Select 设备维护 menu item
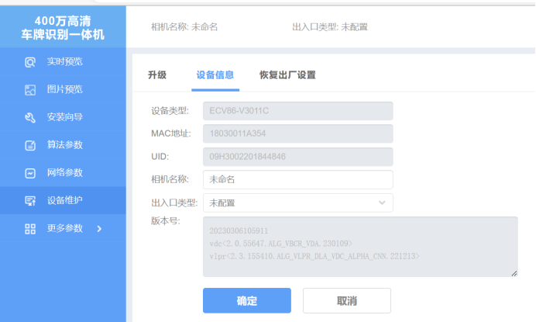The width and height of the screenshot is (536, 322). (63, 200)
